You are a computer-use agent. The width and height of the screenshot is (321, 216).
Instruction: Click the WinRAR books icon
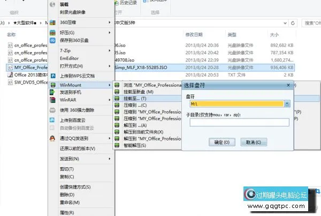pyautogui.click(x=52, y=100)
